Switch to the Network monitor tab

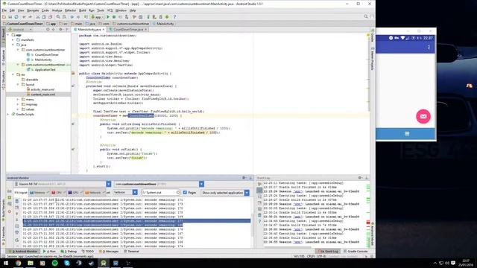click(x=95, y=193)
